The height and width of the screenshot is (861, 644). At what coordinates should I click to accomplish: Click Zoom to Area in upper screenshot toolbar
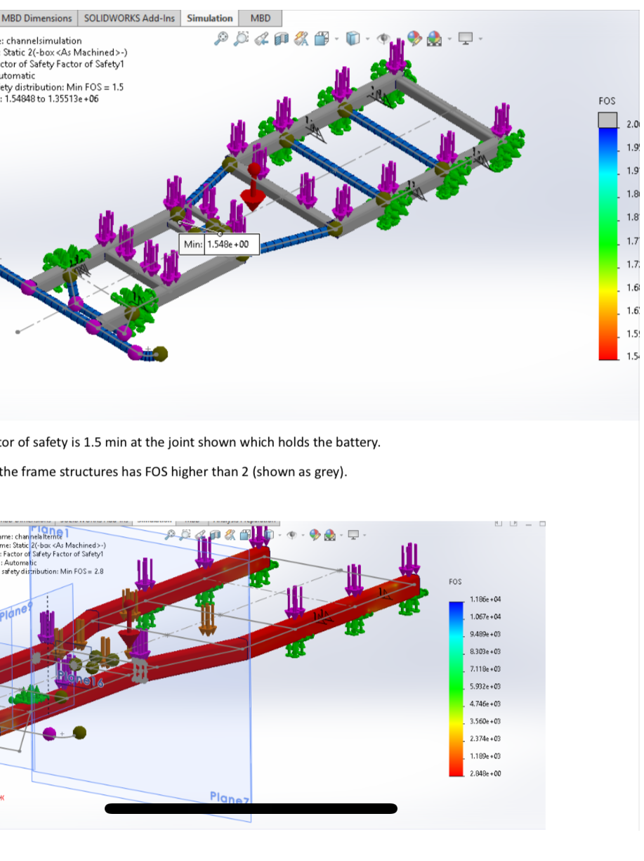pos(242,38)
